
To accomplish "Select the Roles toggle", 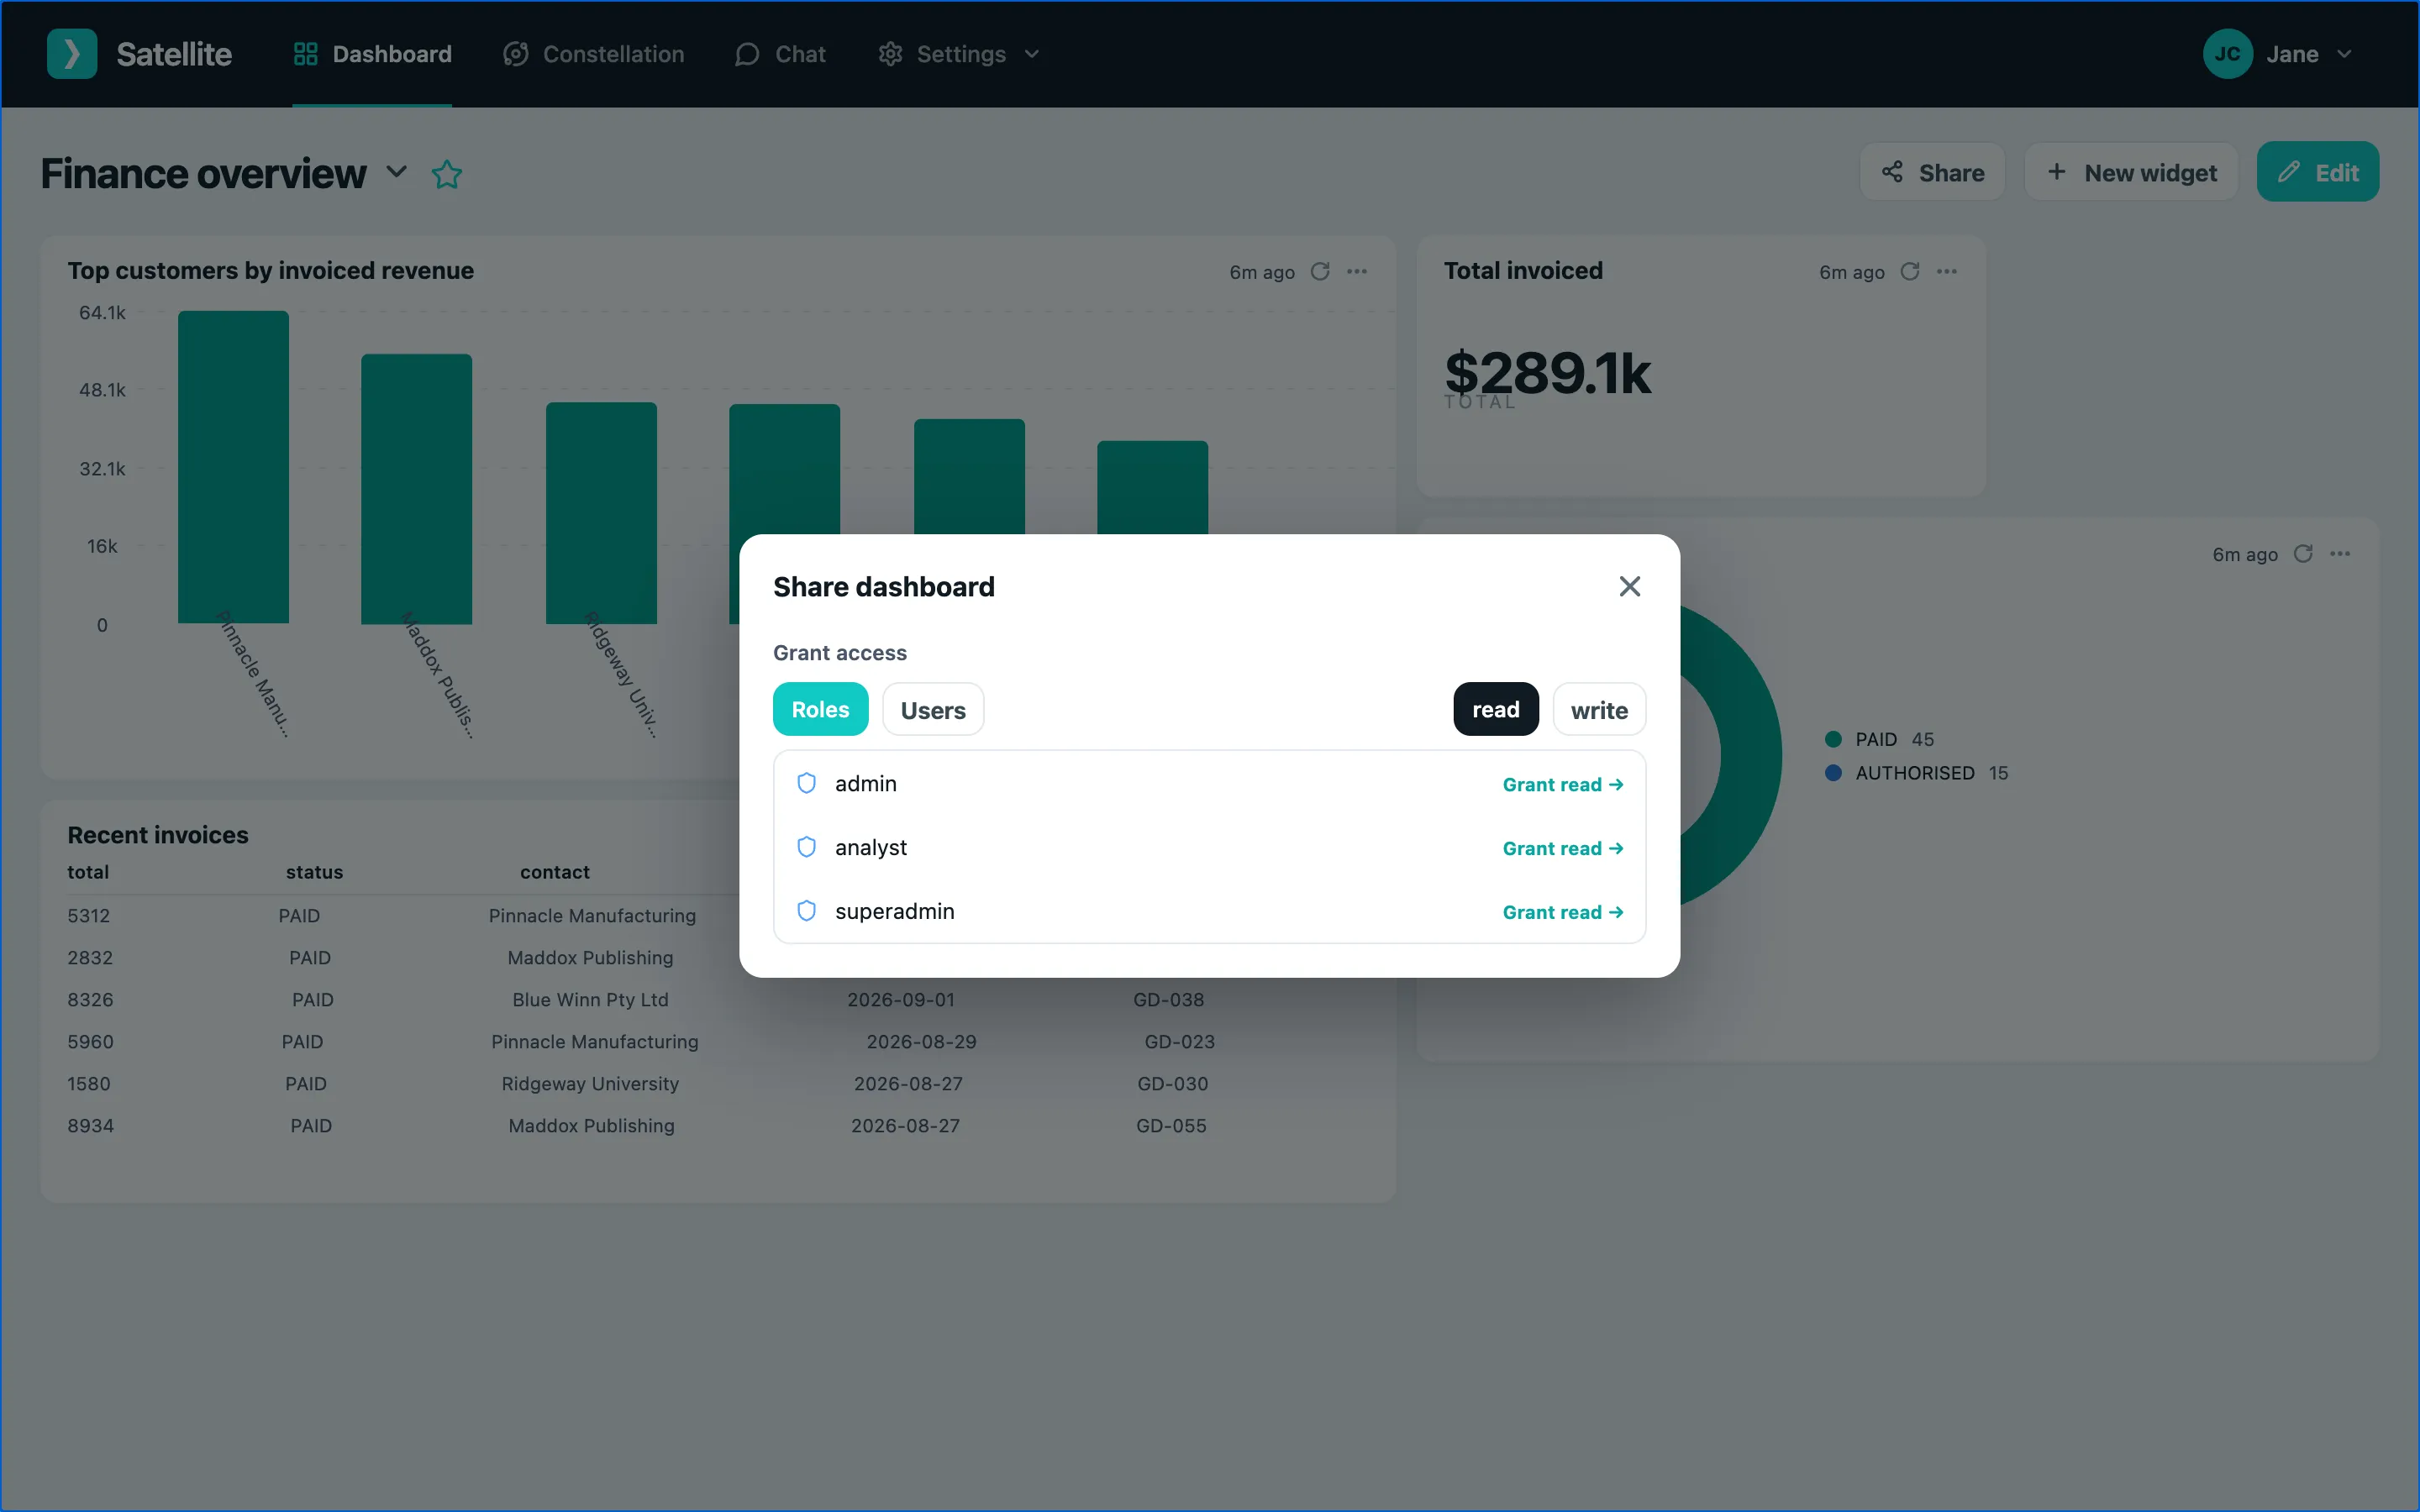I will pos(820,709).
